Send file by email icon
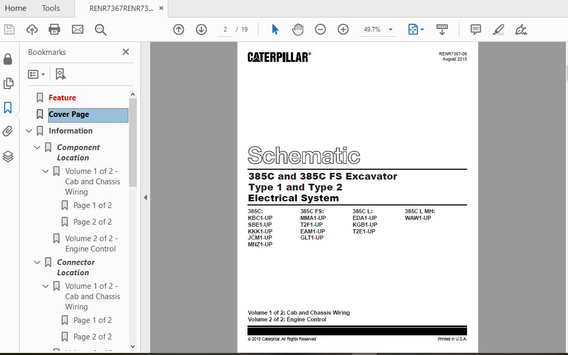Image resolution: width=568 pixels, height=355 pixels. click(x=78, y=29)
